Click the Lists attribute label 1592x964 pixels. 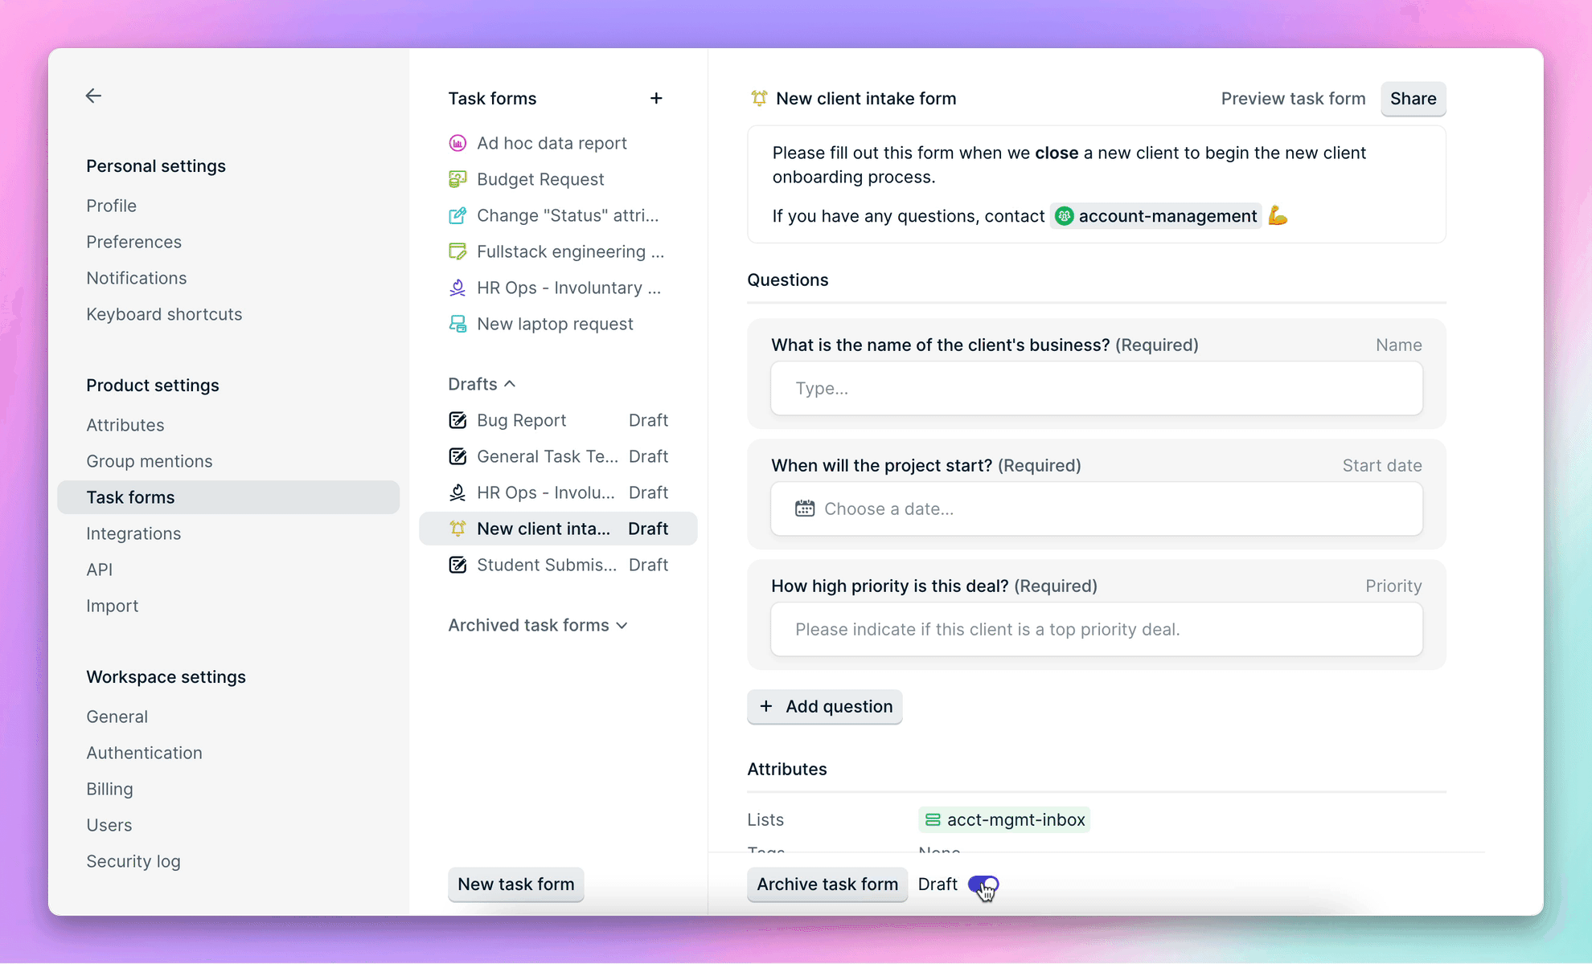pyautogui.click(x=765, y=819)
